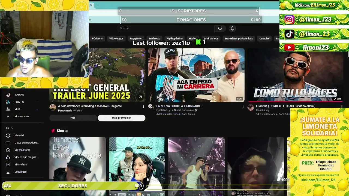This screenshot has height=196, width=349.
Task: Click the Mis vídeos label
Action: point(21,164)
